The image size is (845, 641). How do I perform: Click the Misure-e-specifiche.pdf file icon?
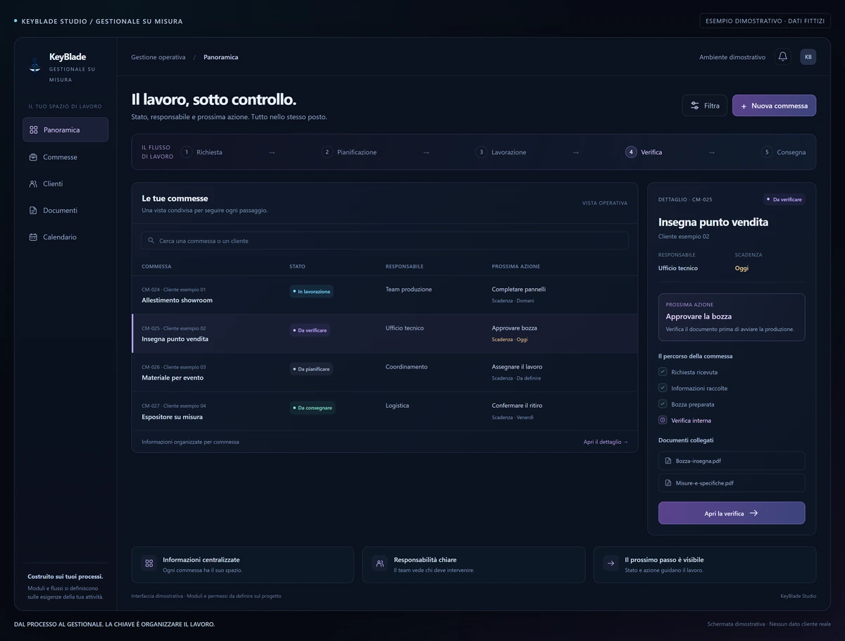[668, 483]
